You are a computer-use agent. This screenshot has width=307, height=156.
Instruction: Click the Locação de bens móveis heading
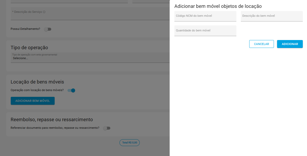[x=37, y=82]
